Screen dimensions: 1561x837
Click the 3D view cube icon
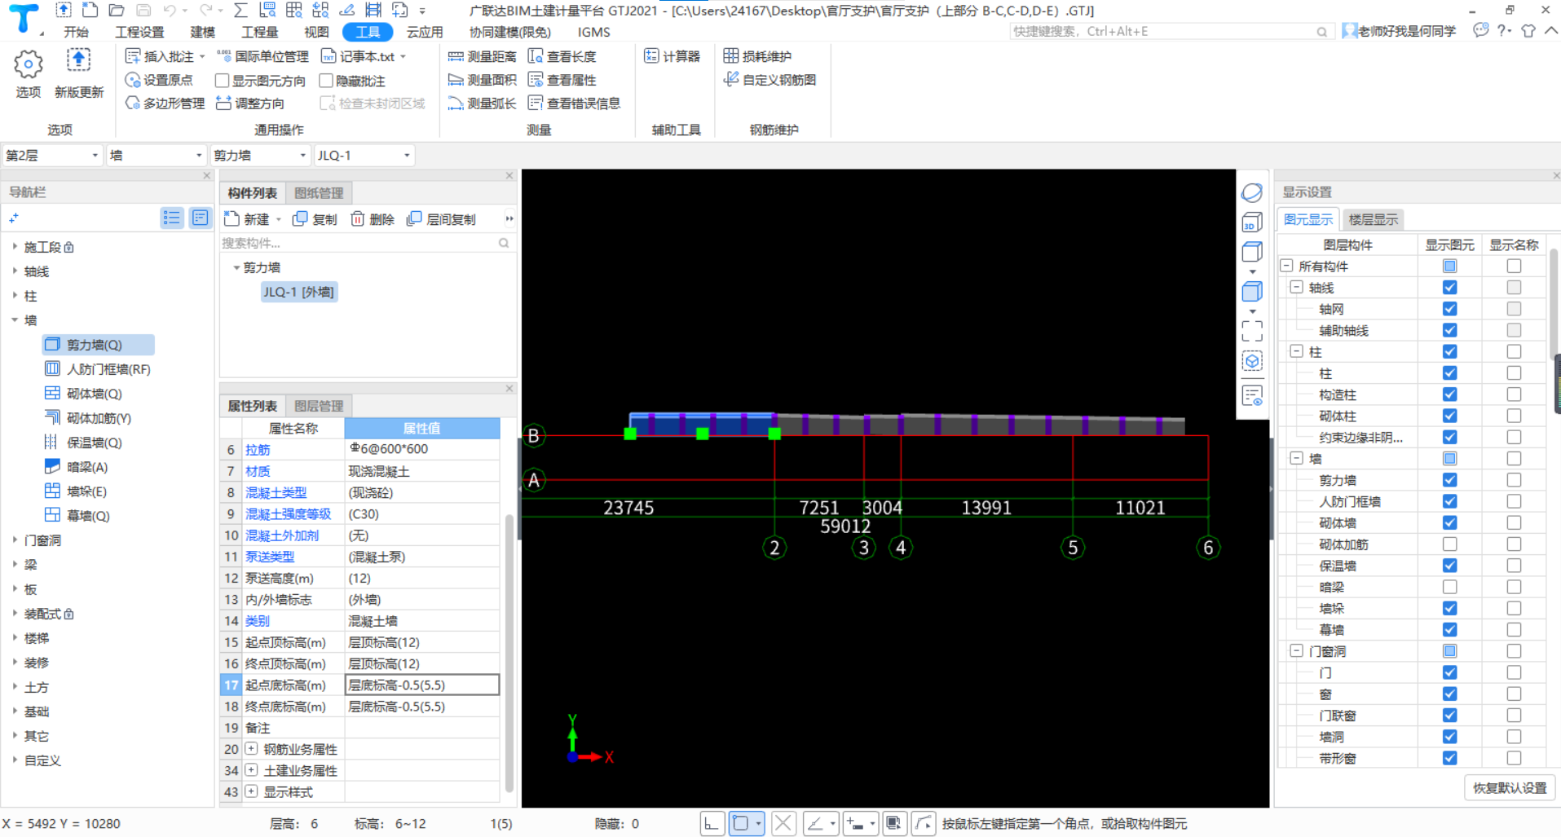[1252, 222]
